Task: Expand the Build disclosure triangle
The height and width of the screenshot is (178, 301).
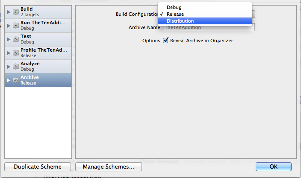Action: [x=9, y=12]
